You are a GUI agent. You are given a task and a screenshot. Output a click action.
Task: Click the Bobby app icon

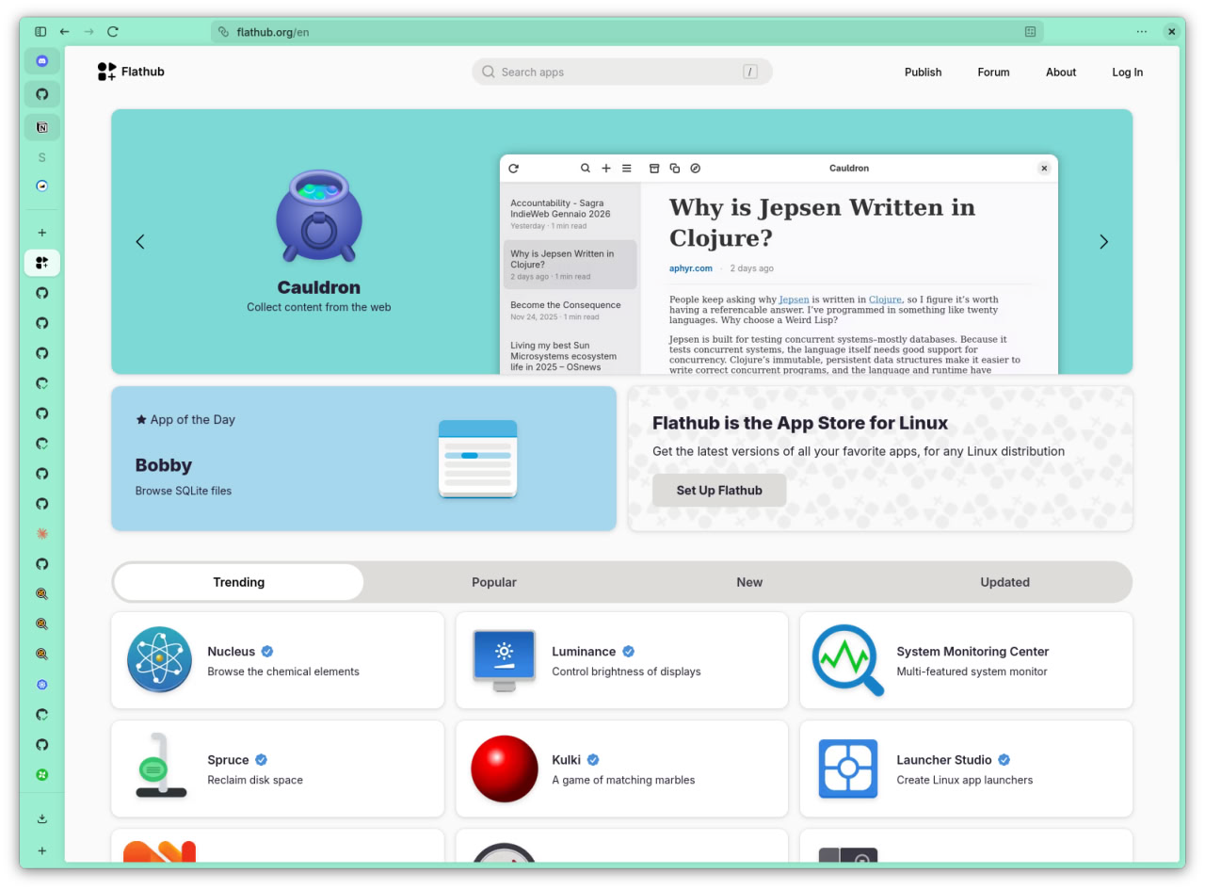pyautogui.click(x=478, y=459)
